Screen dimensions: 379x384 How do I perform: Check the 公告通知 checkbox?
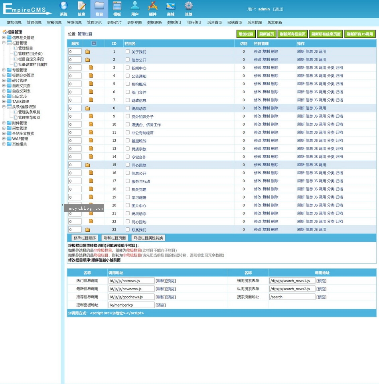tap(128, 76)
